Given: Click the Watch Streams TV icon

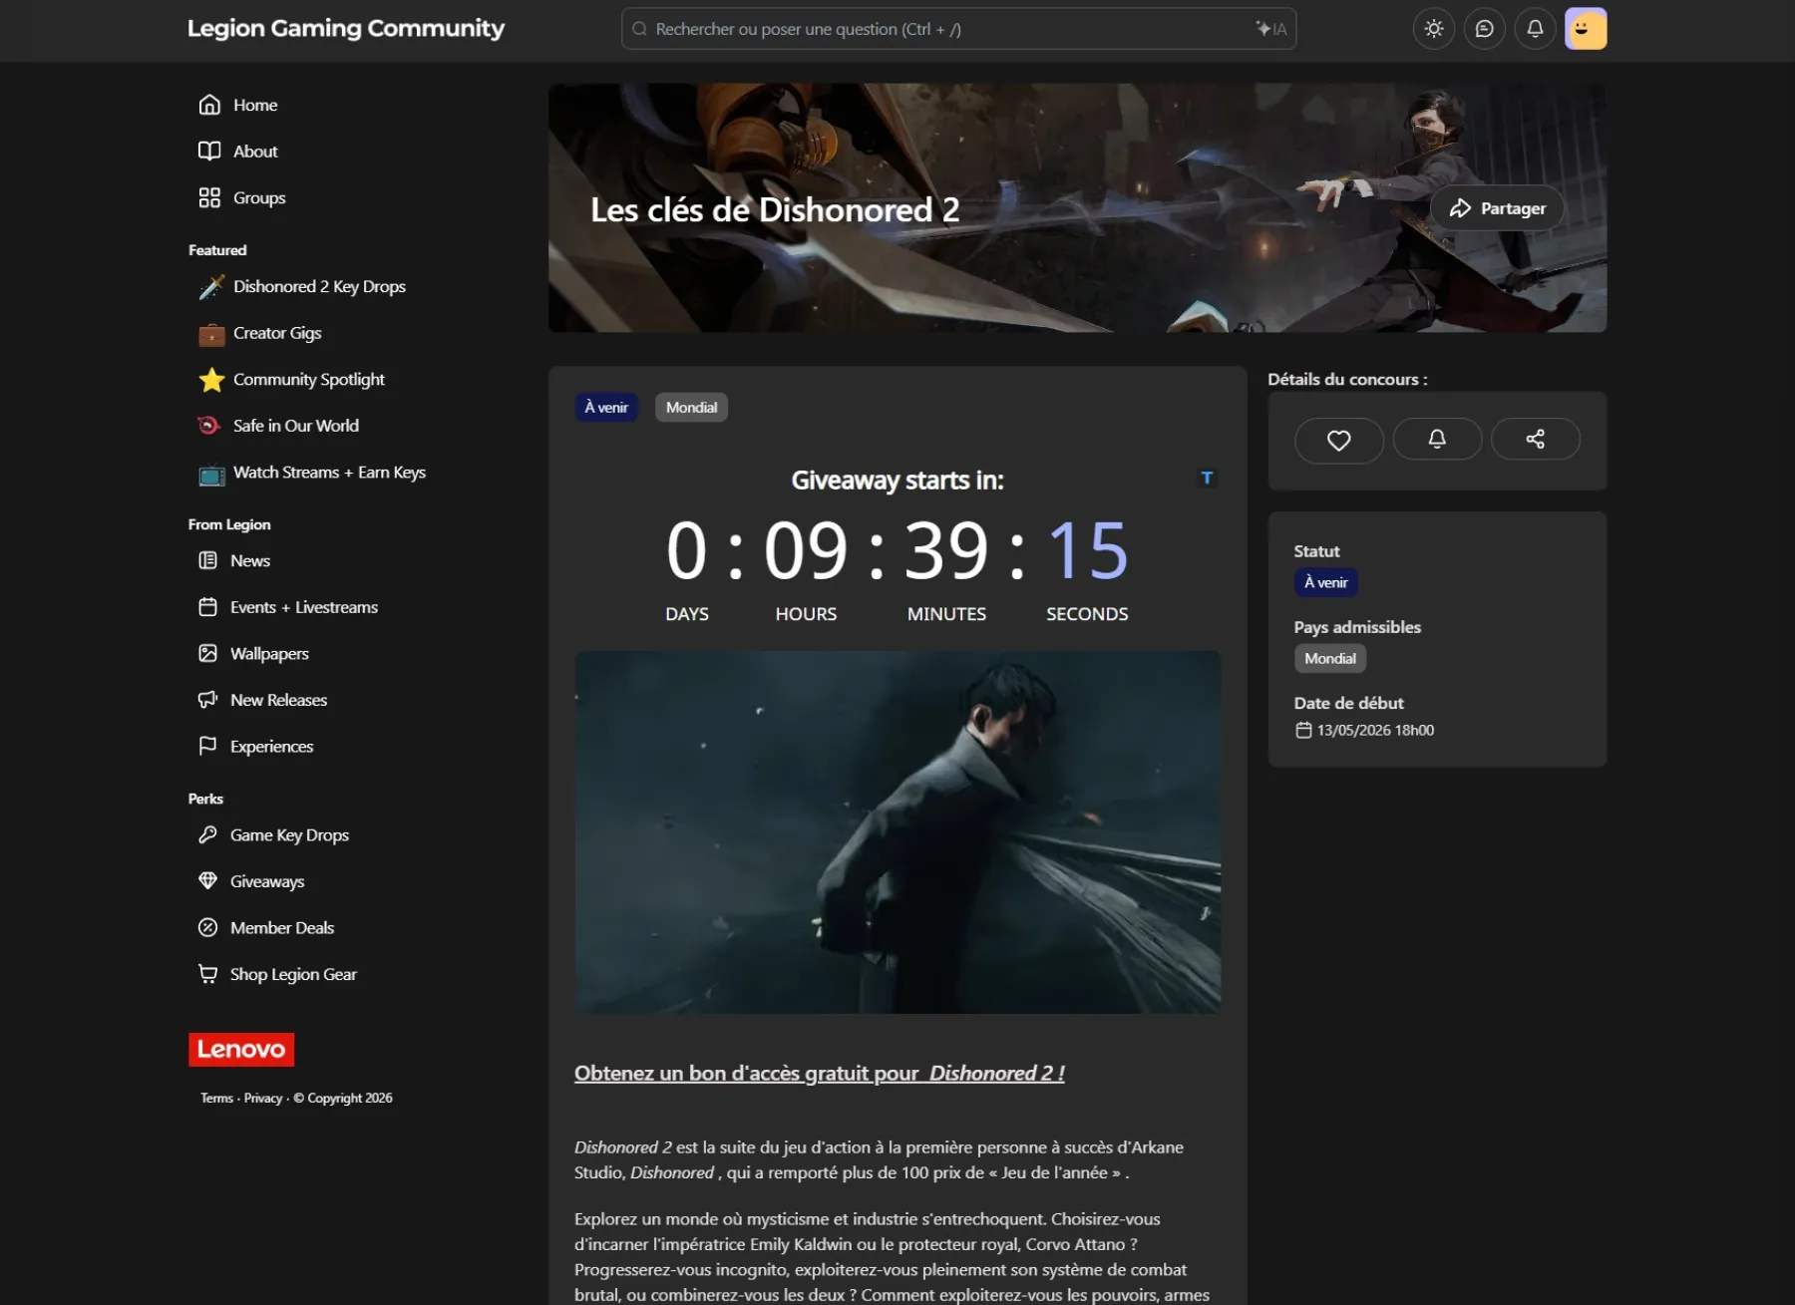Looking at the screenshot, I should coord(211,474).
